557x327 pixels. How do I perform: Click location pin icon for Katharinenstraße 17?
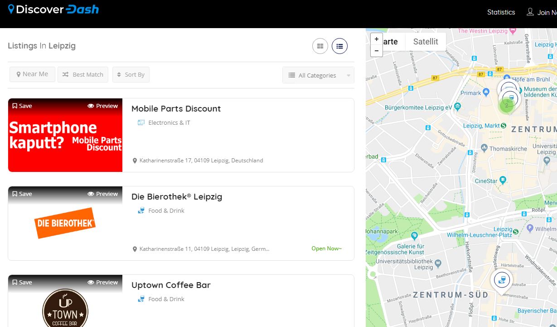(x=135, y=161)
